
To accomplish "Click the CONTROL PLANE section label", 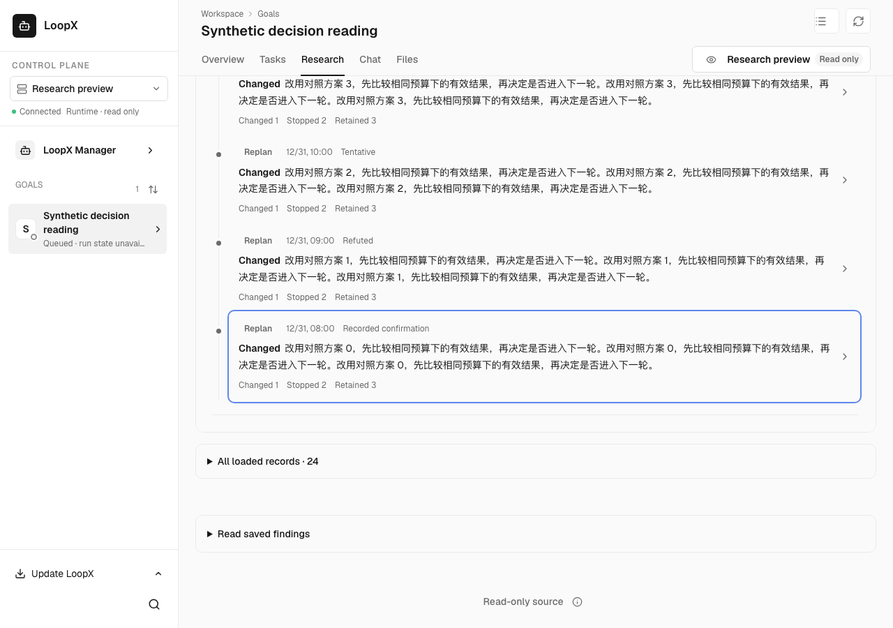I will click(51, 66).
